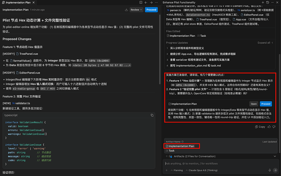Screen dimensions: 281x176
Task: Open serializer.ts link in chat
Action: [246, 10]
